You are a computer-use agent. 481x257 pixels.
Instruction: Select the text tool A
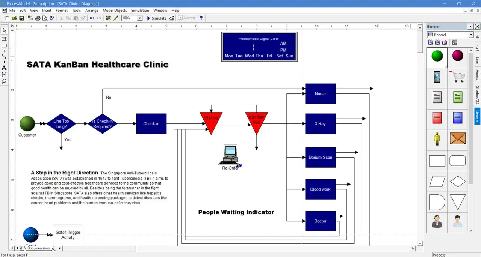pos(4,68)
